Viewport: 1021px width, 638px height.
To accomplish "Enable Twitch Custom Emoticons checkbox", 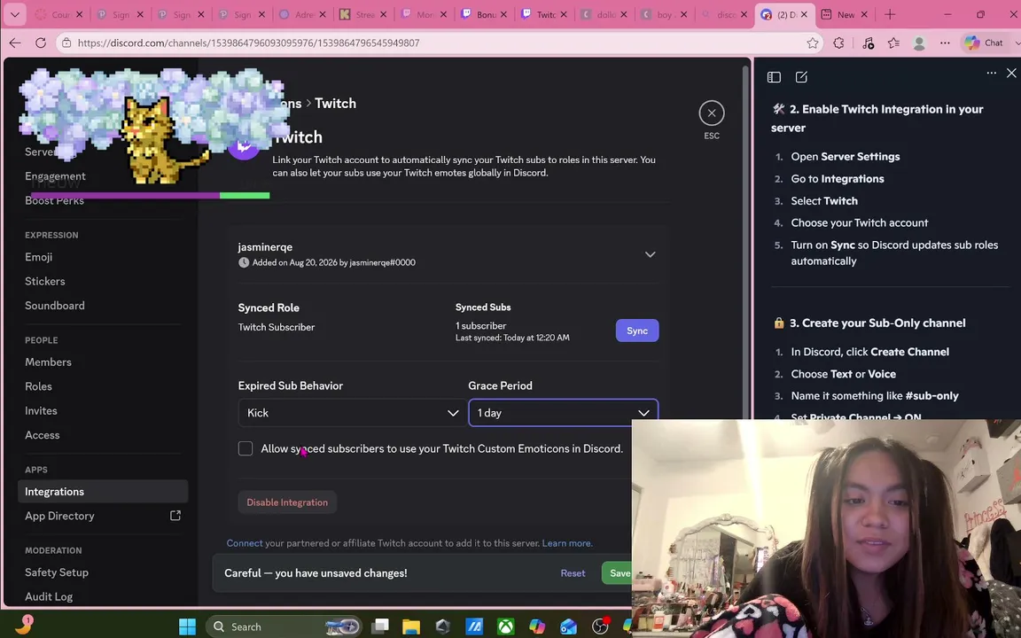I will click(x=246, y=448).
